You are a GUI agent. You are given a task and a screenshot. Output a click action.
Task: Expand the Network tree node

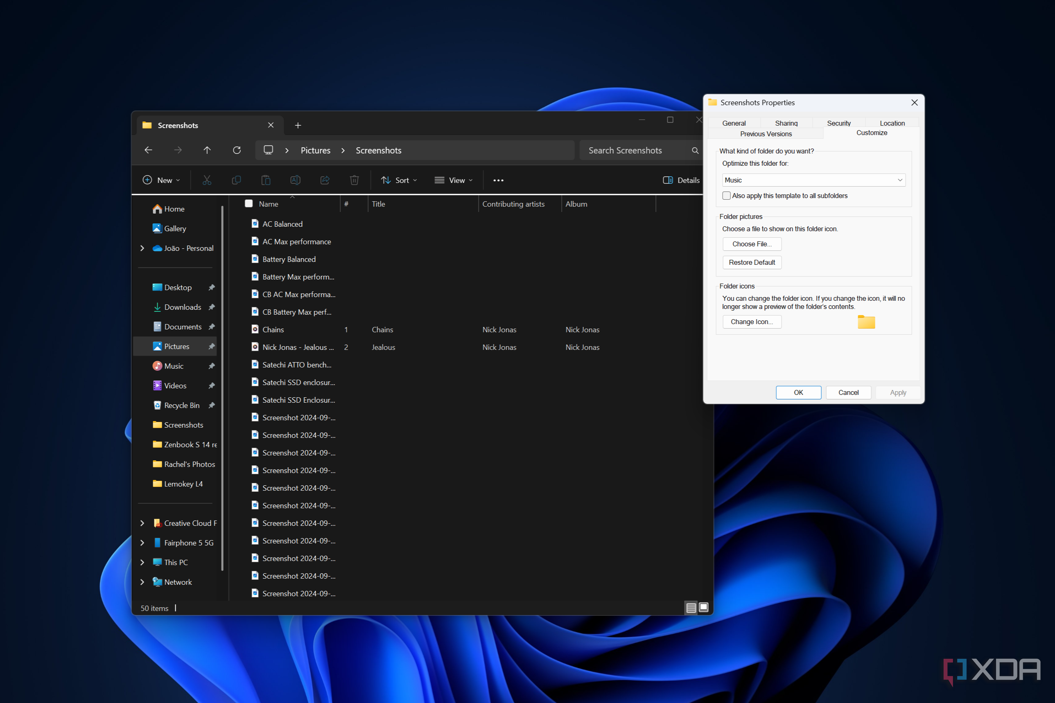coord(142,582)
